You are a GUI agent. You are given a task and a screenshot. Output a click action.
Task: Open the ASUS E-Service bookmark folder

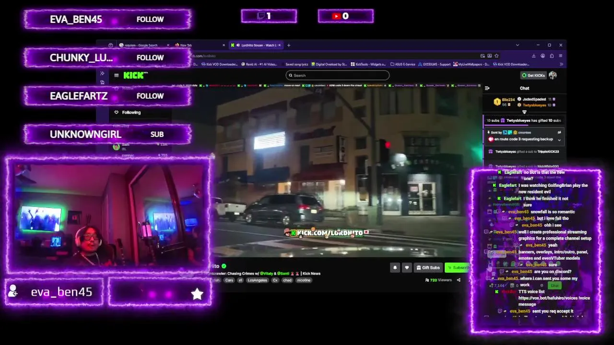point(403,64)
